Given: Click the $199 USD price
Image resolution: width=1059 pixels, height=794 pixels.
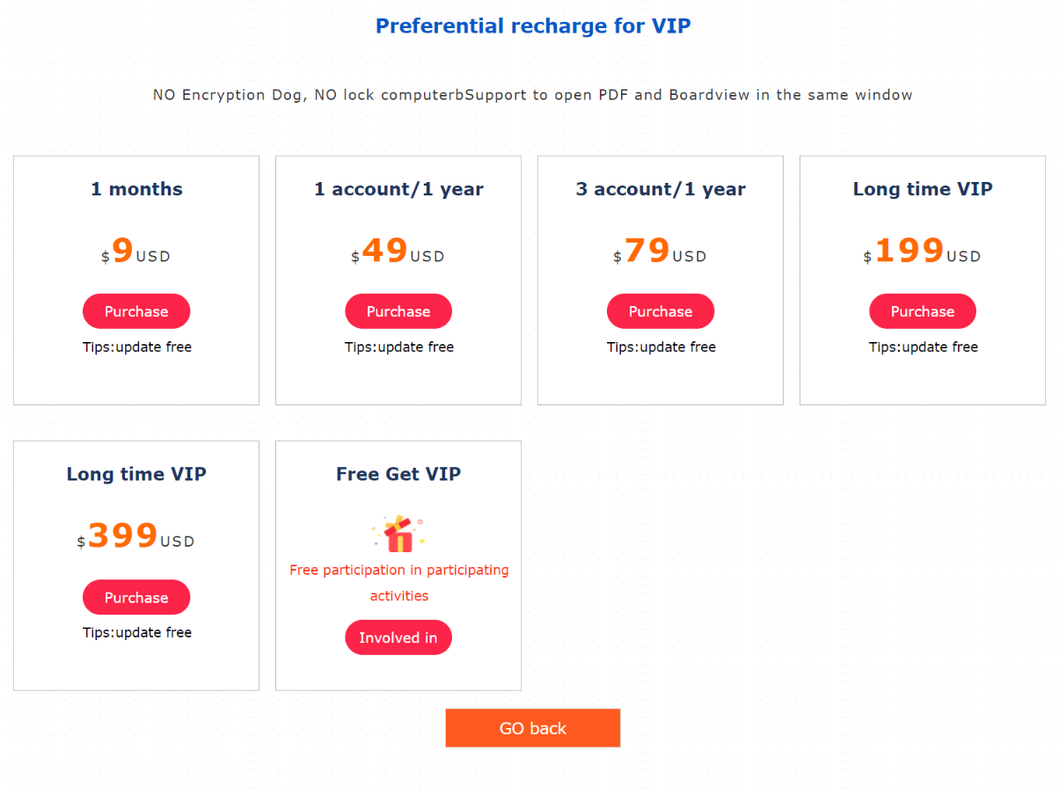Looking at the screenshot, I should pos(923,252).
